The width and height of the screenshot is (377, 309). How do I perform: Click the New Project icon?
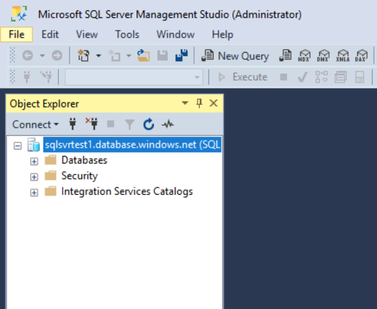(84, 55)
